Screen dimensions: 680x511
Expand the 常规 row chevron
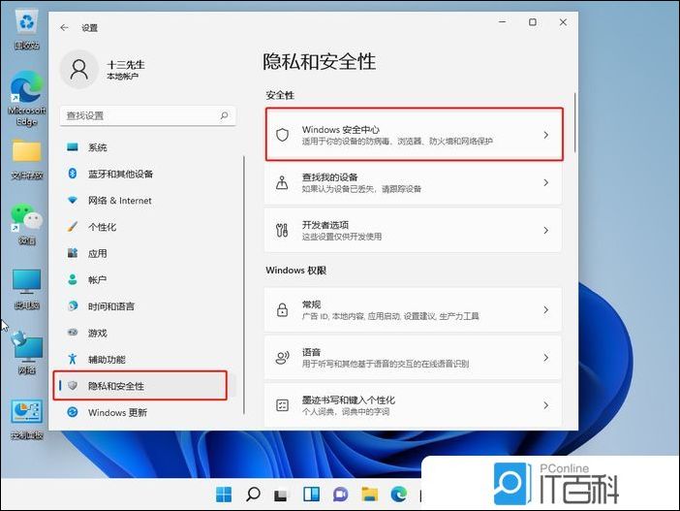tap(546, 310)
